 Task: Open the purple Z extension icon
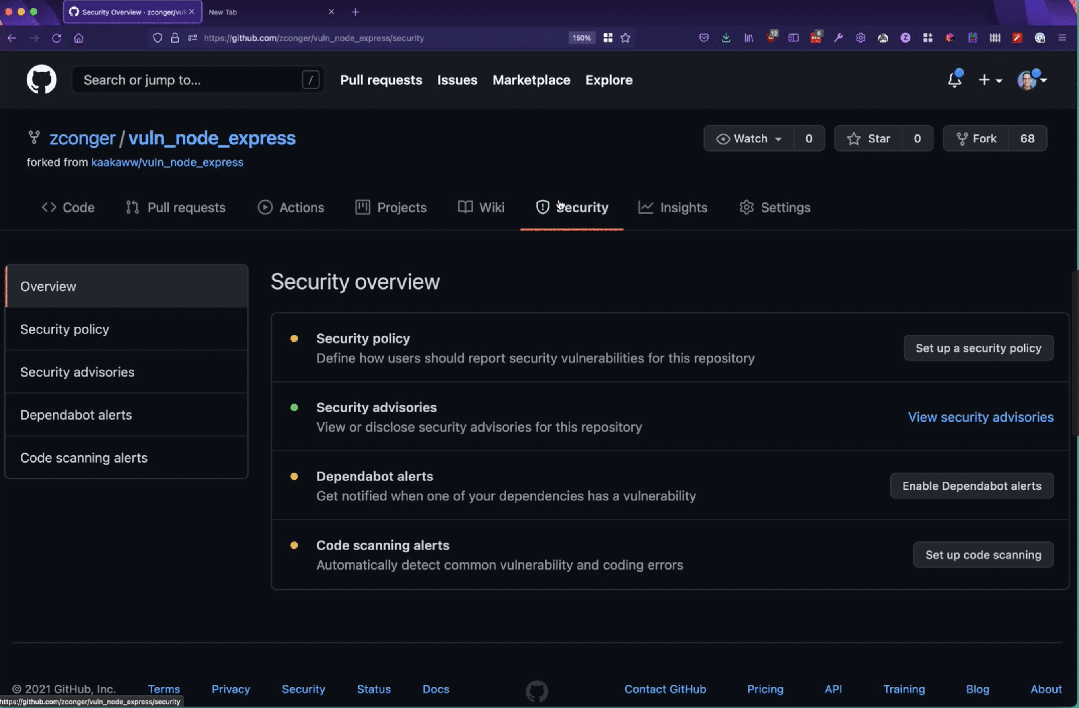tap(905, 38)
